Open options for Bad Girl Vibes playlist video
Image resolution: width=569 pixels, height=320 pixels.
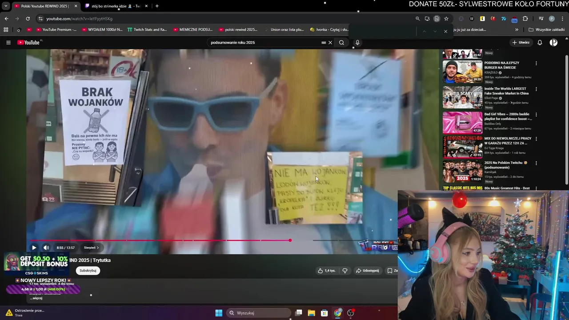[x=536, y=115]
